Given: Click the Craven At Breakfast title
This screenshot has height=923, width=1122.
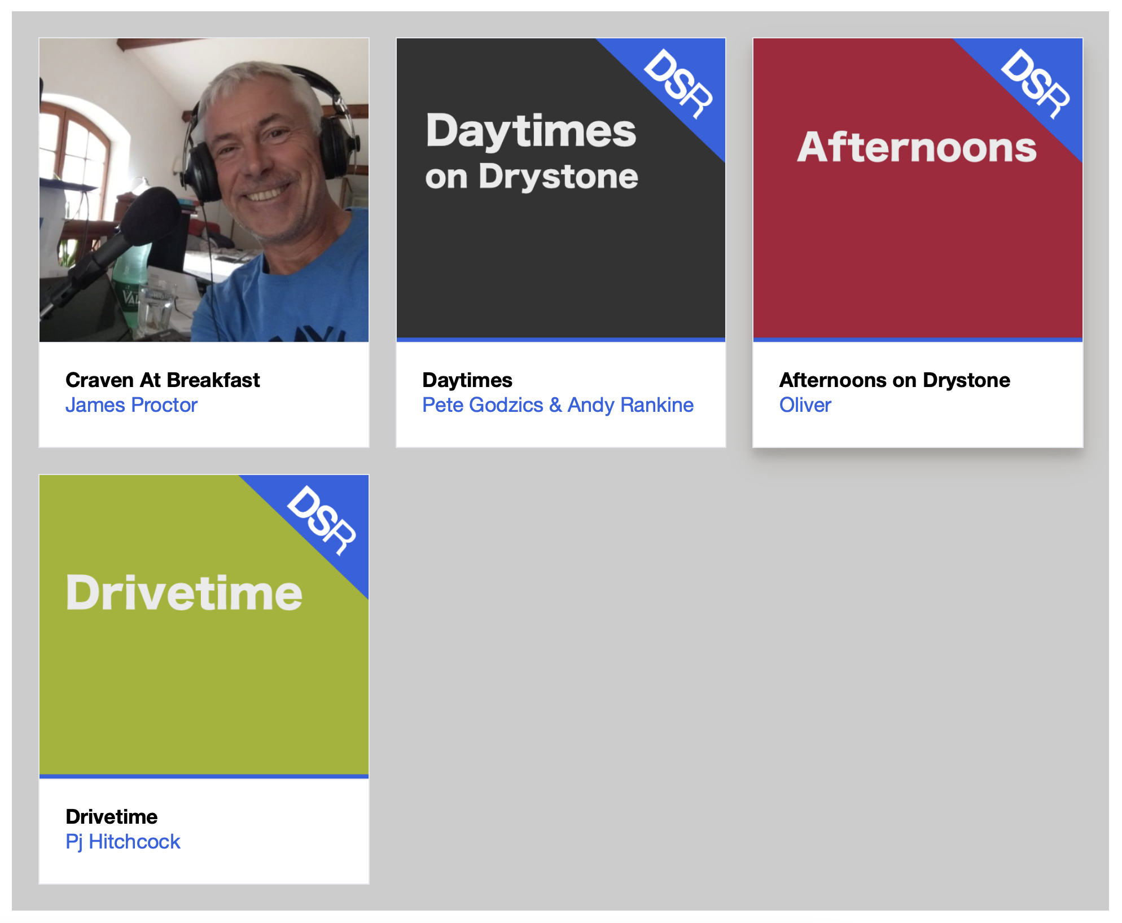Looking at the screenshot, I should (x=163, y=380).
